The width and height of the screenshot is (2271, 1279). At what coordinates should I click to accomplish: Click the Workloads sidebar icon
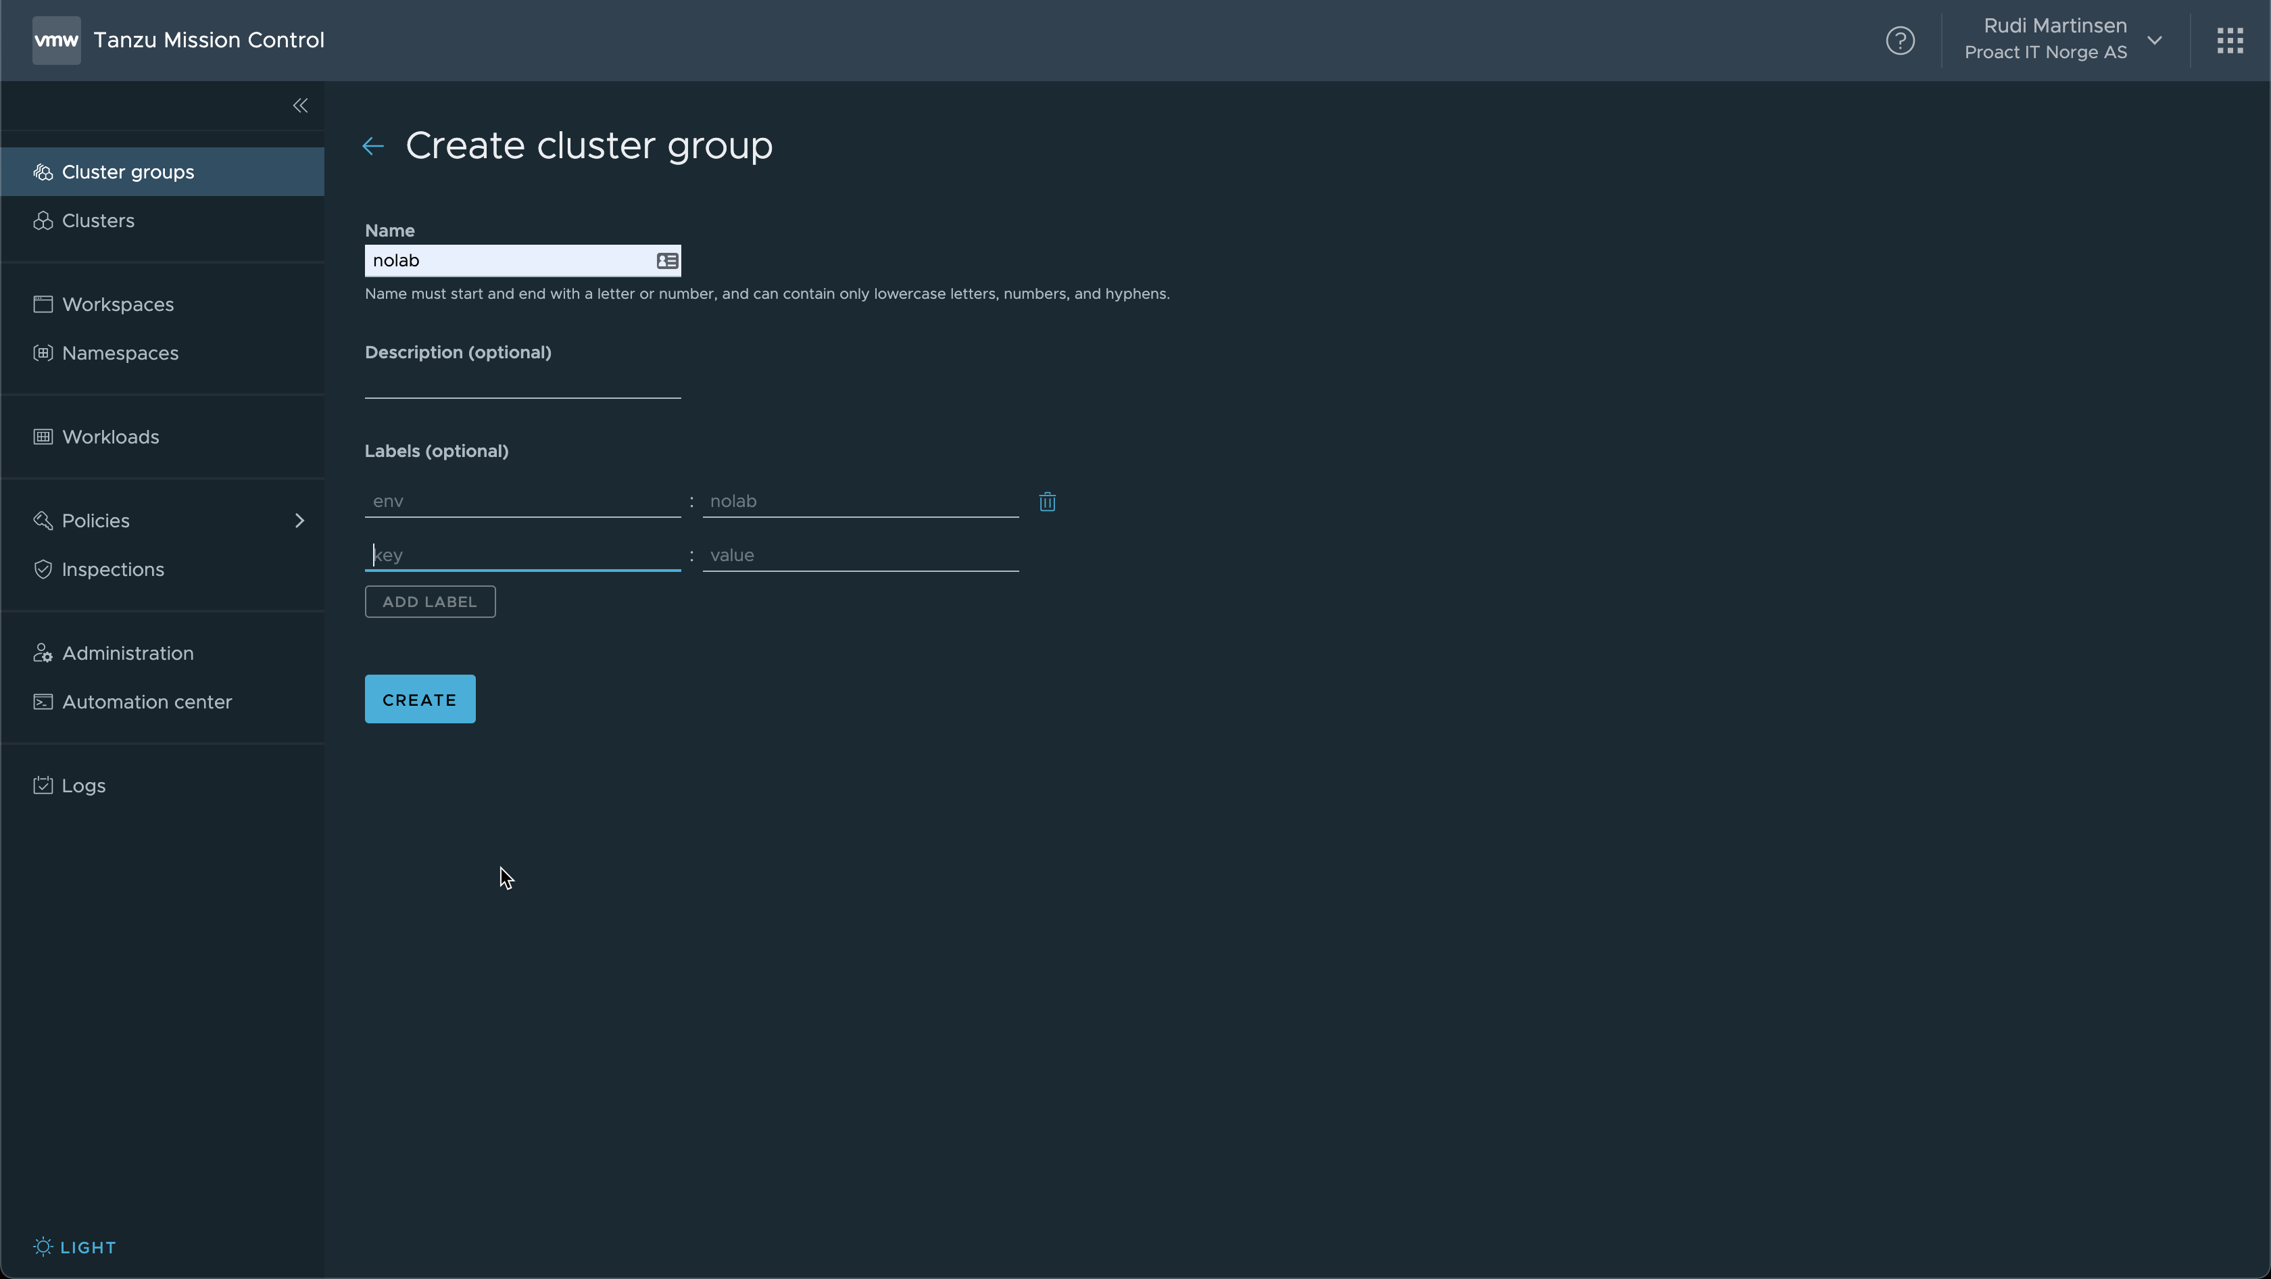pyautogui.click(x=43, y=436)
